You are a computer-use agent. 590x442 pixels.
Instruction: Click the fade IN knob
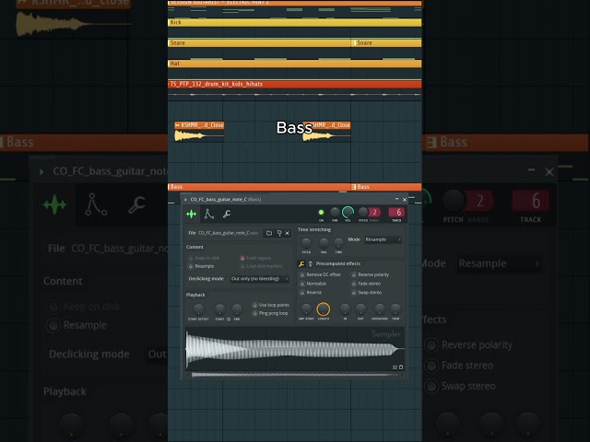pyautogui.click(x=345, y=309)
